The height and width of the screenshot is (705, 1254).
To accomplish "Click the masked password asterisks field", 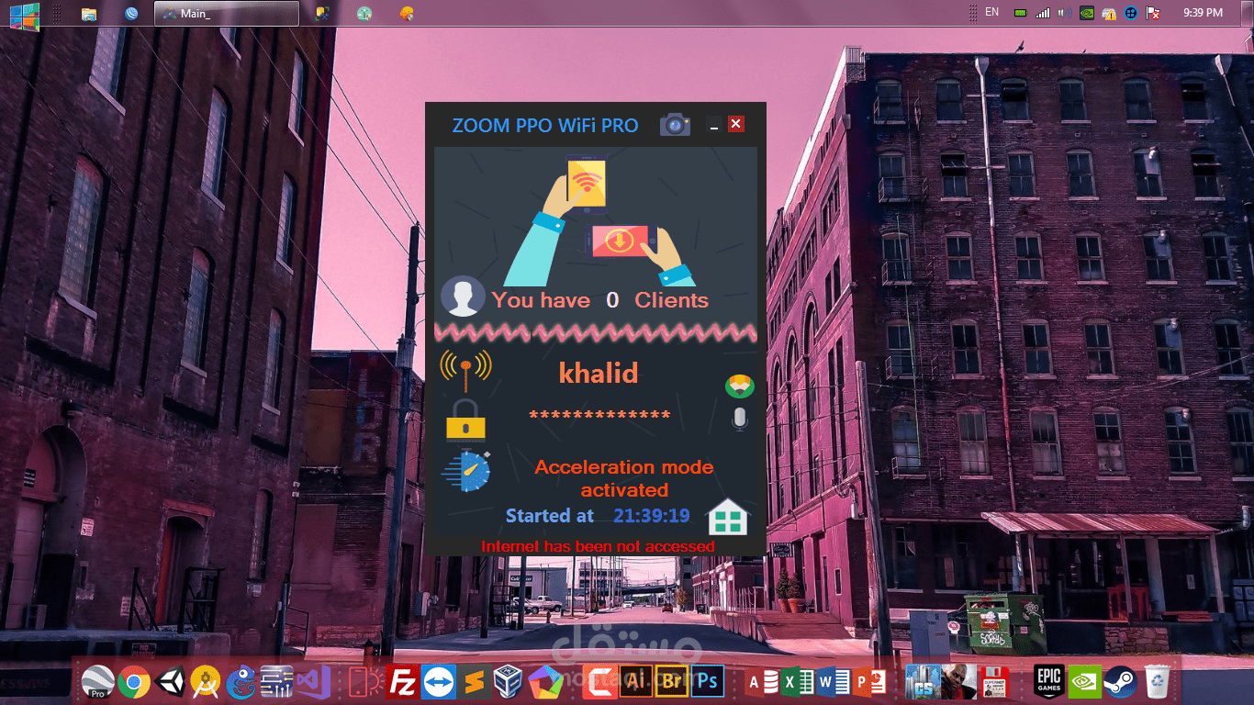I will tap(600, 417).
